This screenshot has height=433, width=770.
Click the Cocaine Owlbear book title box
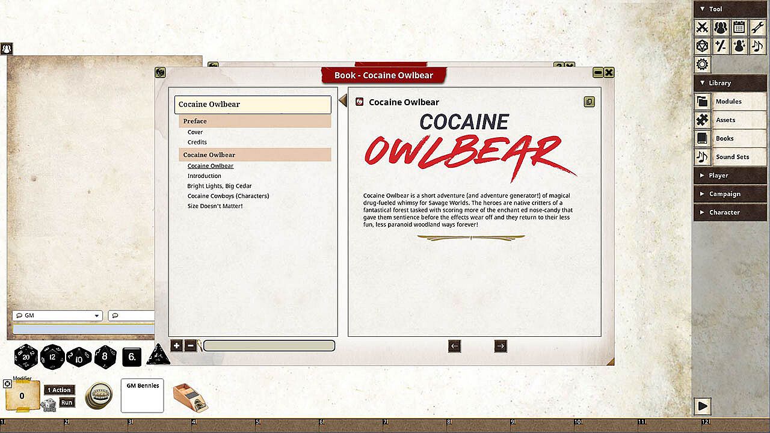tap(253, 105)
